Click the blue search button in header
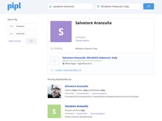 click(x=148, y=6)
